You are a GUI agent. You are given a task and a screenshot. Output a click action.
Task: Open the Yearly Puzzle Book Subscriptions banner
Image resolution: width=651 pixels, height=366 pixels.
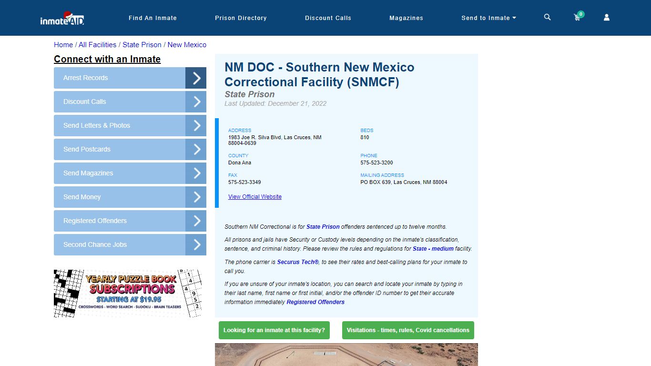(x=128, y=294)
